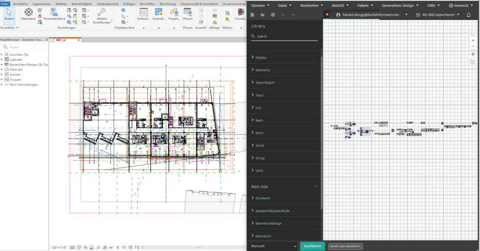Open the Dynamo notifications bell
480x251 pixels.
pos(468,15)
